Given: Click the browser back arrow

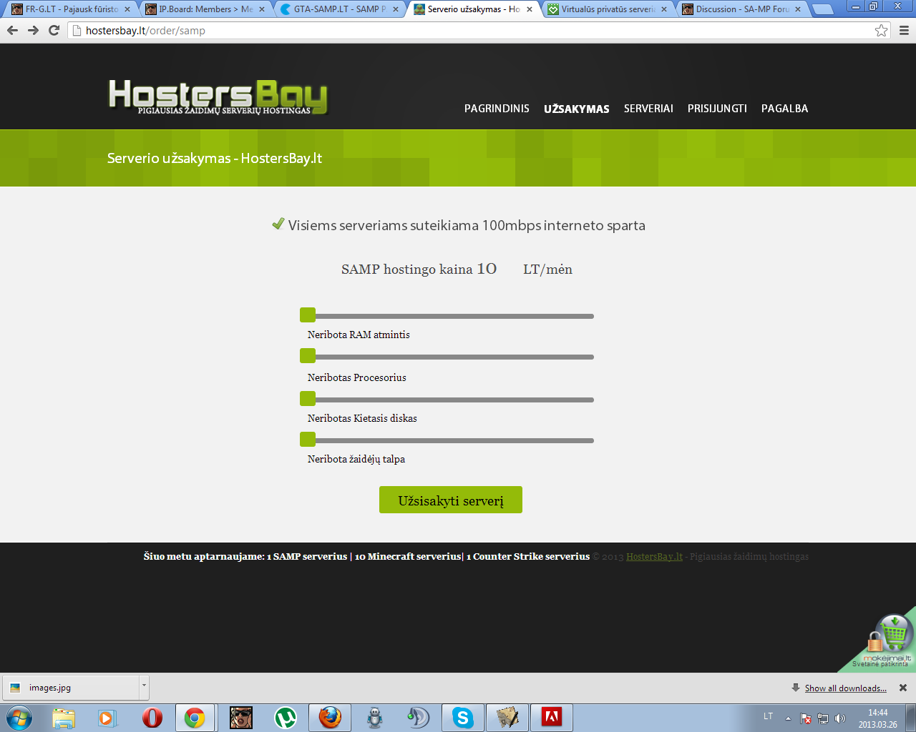Looking at the screenshot, I should tap(12, 30).
